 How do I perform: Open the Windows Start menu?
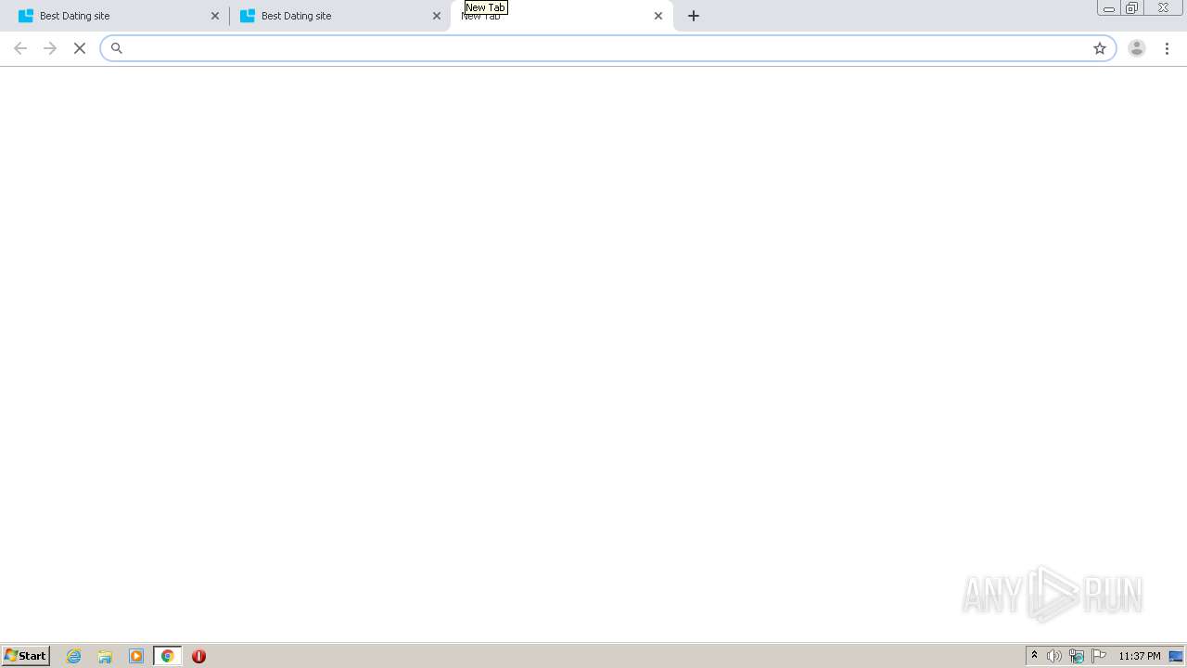[26, 656]
